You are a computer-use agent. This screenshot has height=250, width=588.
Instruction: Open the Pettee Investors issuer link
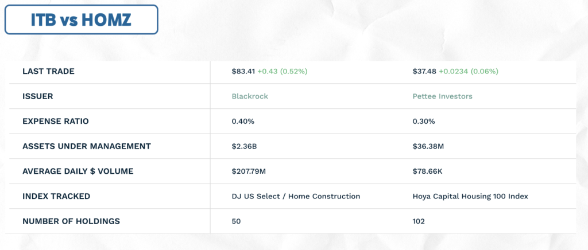pos(442,96)
